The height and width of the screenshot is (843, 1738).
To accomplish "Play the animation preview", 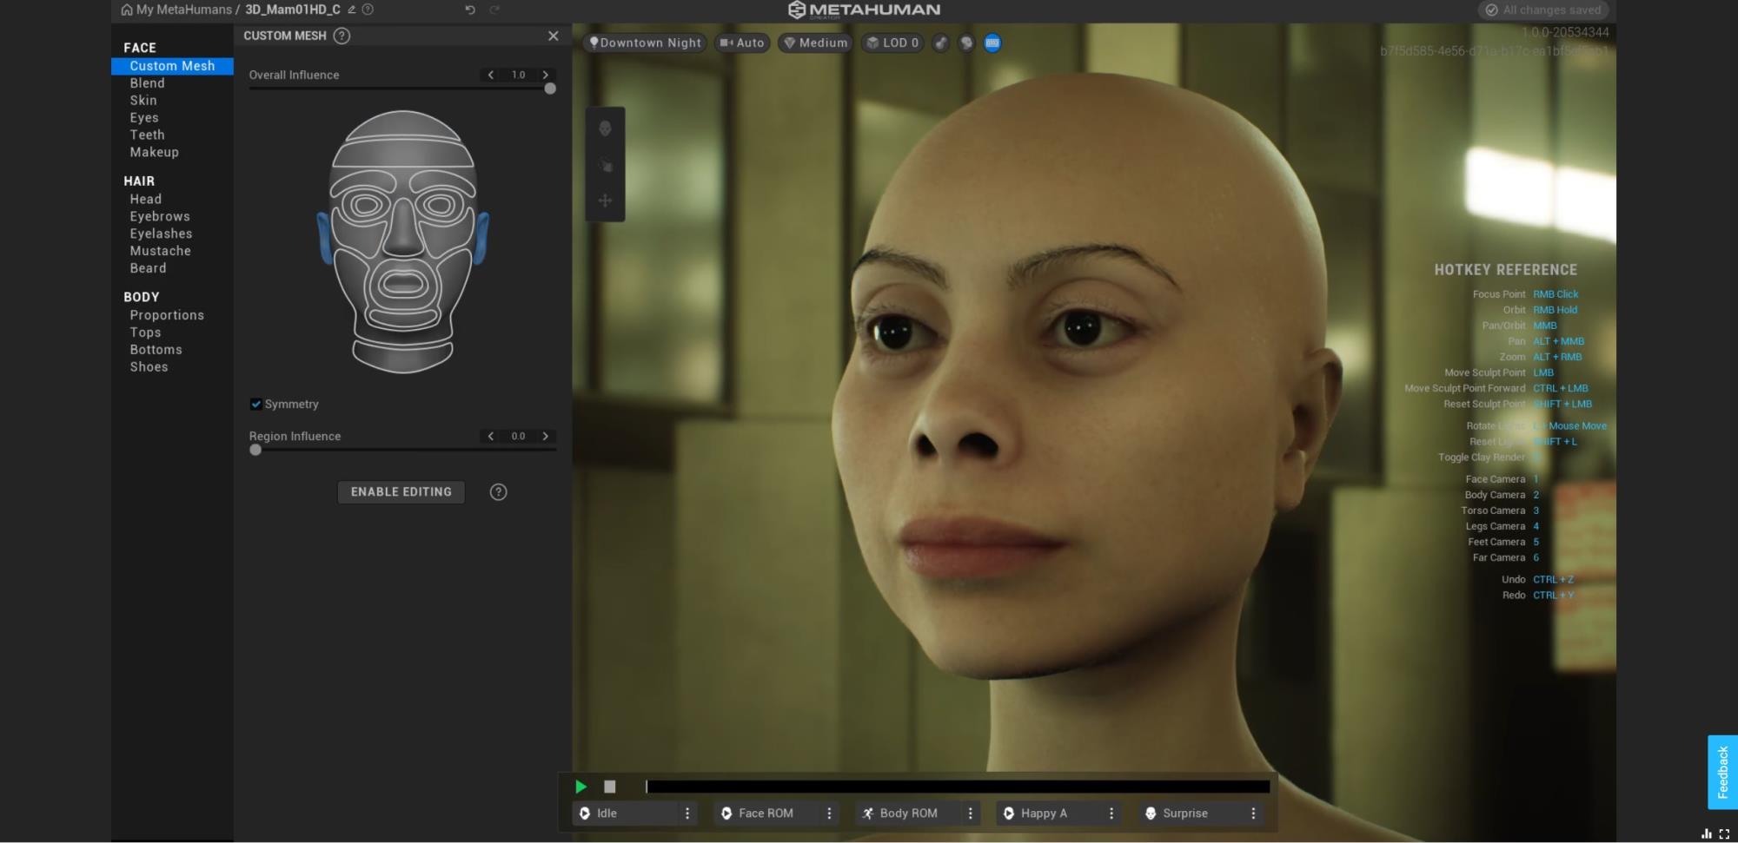I will [581, 787].
